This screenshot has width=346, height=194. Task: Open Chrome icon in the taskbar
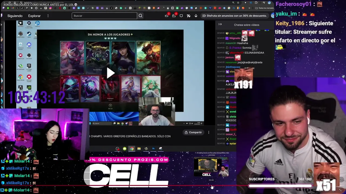tap(132, 149)
